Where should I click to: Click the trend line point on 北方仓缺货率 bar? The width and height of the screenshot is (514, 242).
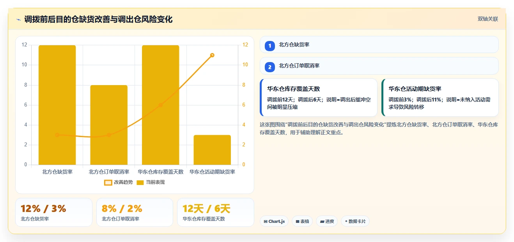click(57, 135)
